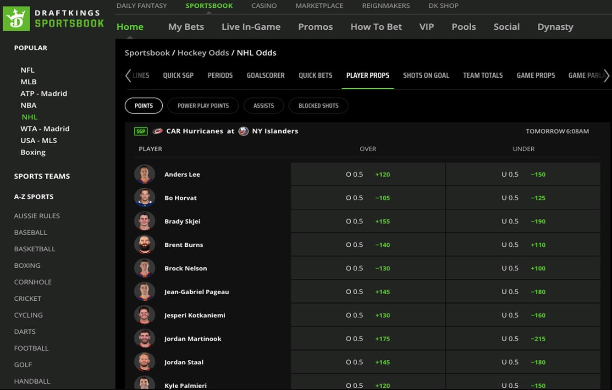
Task: Switch to the Quick Bets tab
Action: pyautogui.click(x=315, y=76)
